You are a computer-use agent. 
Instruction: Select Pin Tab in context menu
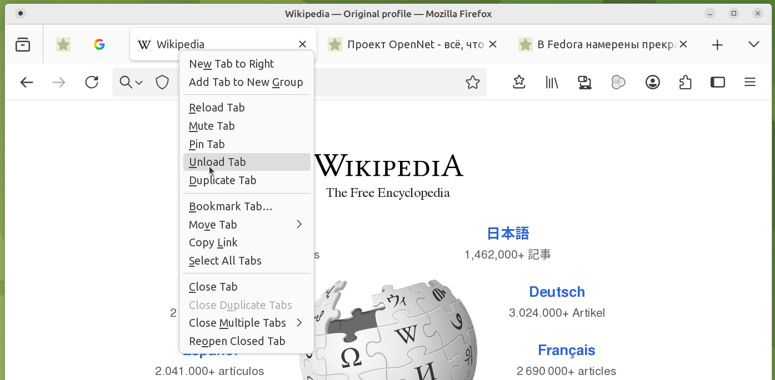coord(247,144)
